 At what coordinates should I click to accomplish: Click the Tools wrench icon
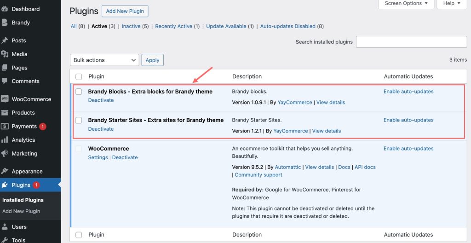[x=5, y=240]
